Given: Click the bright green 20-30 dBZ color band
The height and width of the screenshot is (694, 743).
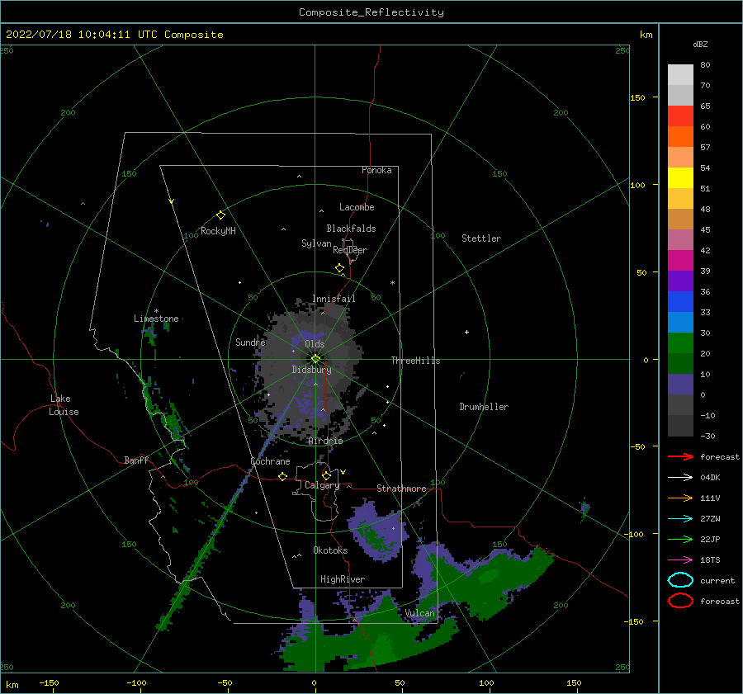Looking at the screenshot, I should tap(680, 343).
